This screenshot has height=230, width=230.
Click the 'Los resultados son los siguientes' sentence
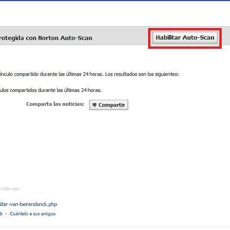point(142,74)
